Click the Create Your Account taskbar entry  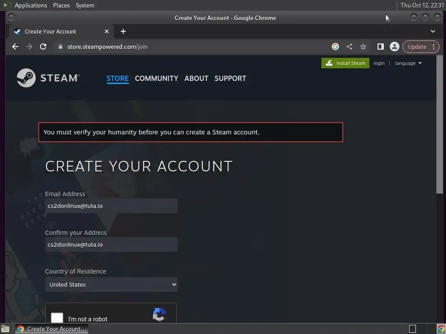coord(51,329)
